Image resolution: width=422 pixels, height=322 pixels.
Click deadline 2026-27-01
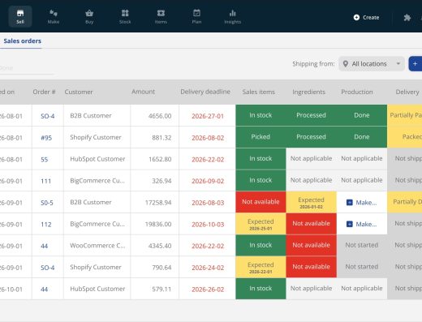[x=208, y=116]
